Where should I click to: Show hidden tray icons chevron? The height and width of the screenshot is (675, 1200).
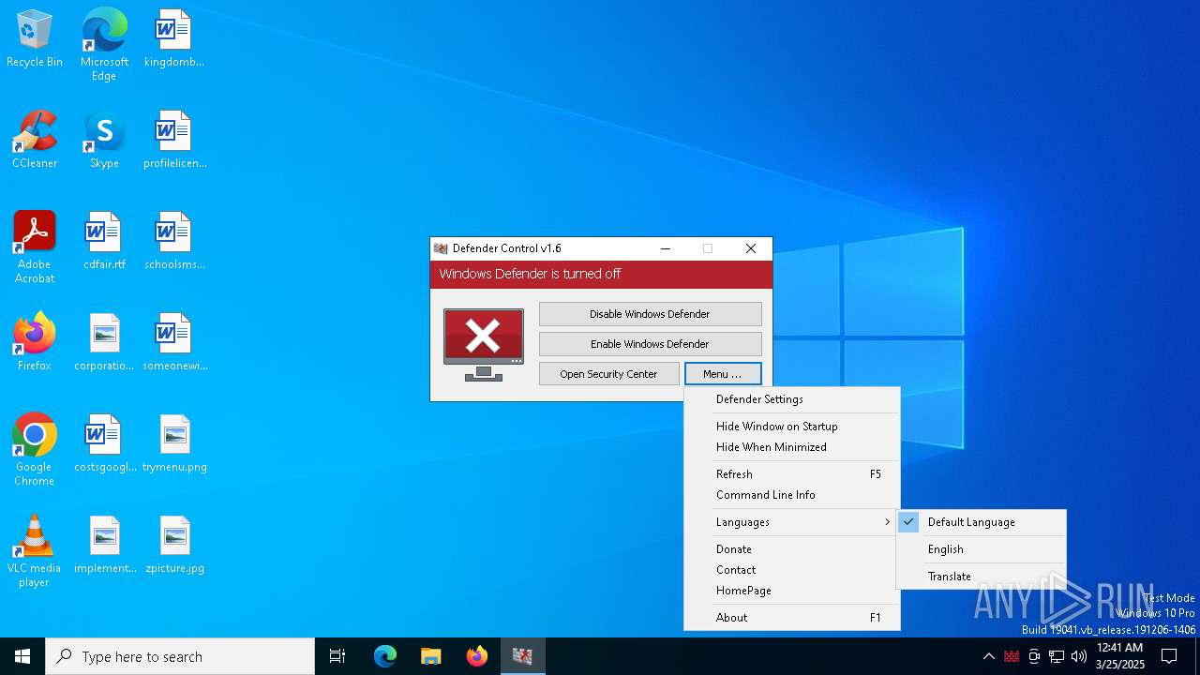pos(988,656)
